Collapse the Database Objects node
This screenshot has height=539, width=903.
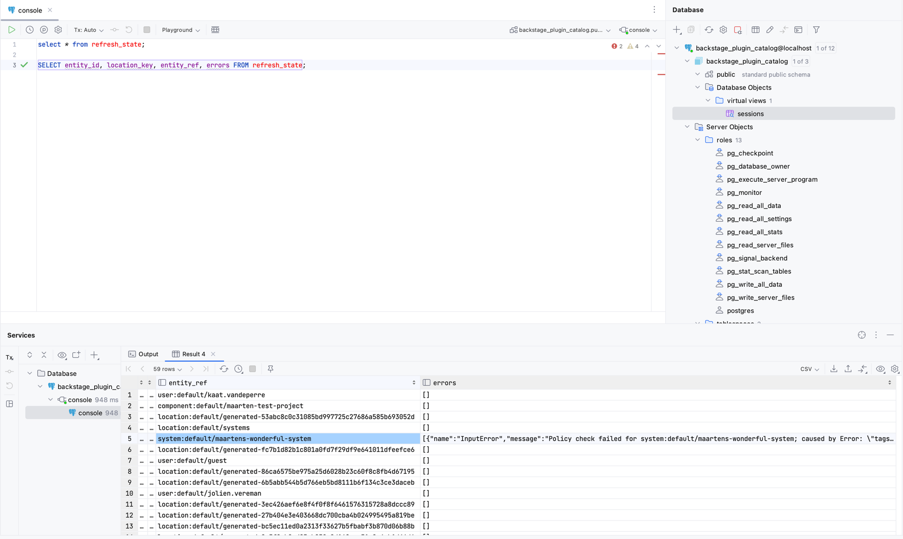tap(698, 88)
